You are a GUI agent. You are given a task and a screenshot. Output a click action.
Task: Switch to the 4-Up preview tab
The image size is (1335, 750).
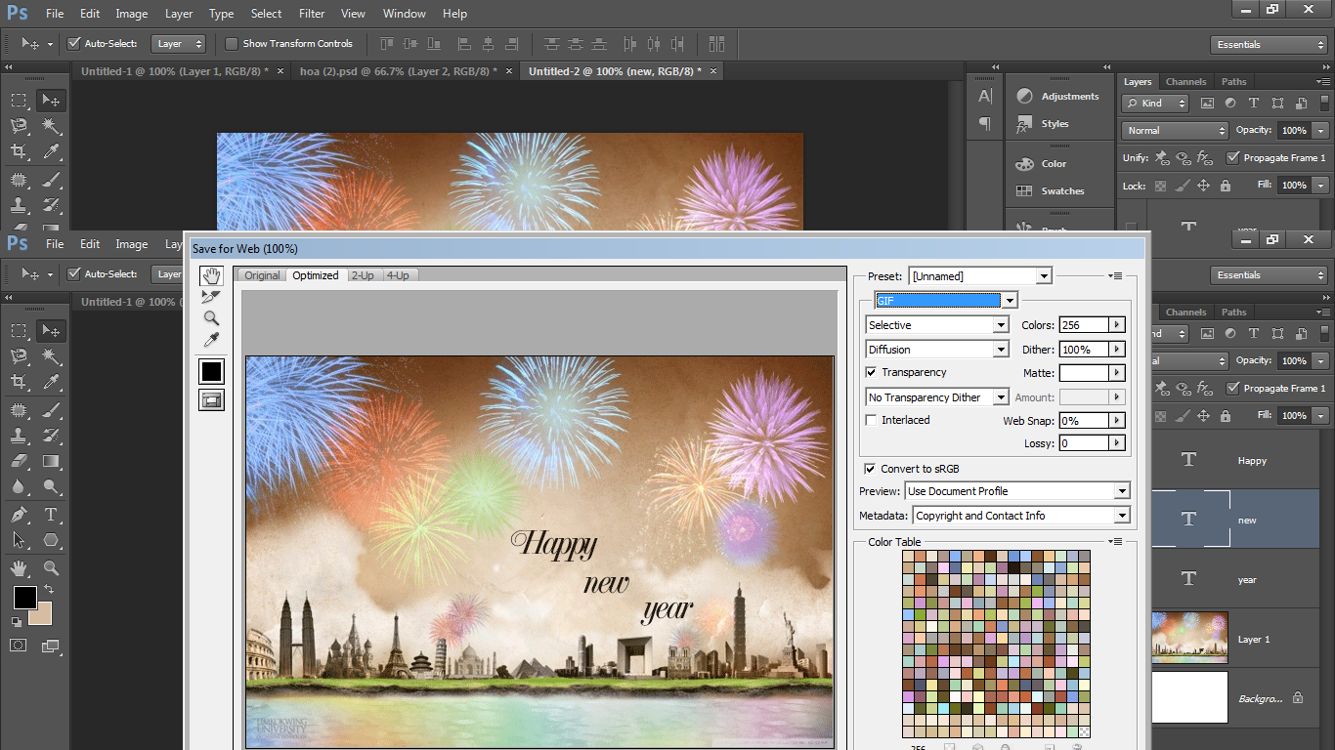tap(398, 275)
